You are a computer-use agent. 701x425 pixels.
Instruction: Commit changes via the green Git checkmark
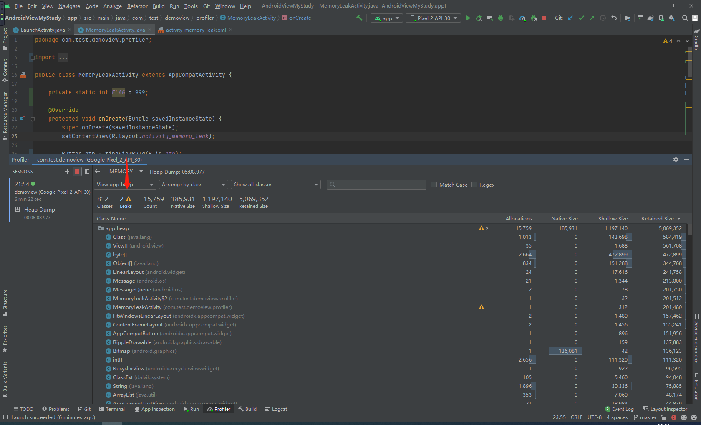tap(582, 18)
